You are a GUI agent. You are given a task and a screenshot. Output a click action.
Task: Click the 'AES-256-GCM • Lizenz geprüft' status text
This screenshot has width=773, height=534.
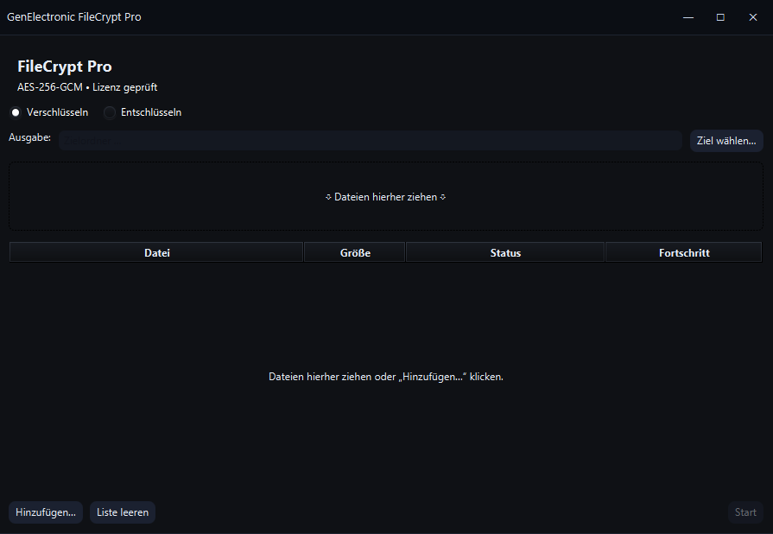[x=87, y=87]
